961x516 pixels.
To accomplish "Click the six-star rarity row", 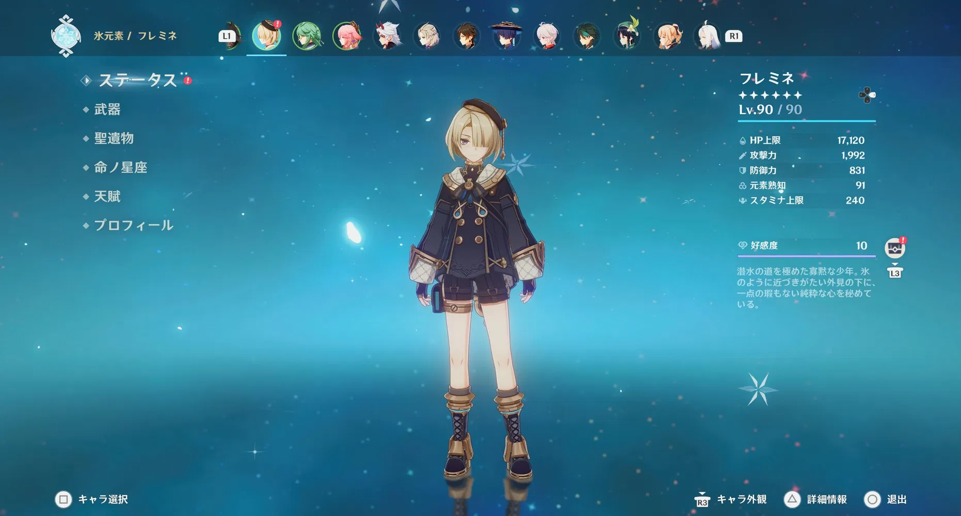I will (x=770, y=95).
